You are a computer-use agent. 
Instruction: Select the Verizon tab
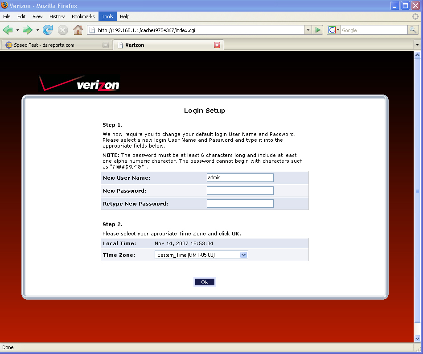[x=168, y=45]
